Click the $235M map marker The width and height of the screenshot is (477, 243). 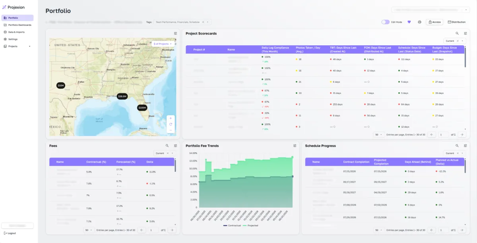(x=142, y=108)
